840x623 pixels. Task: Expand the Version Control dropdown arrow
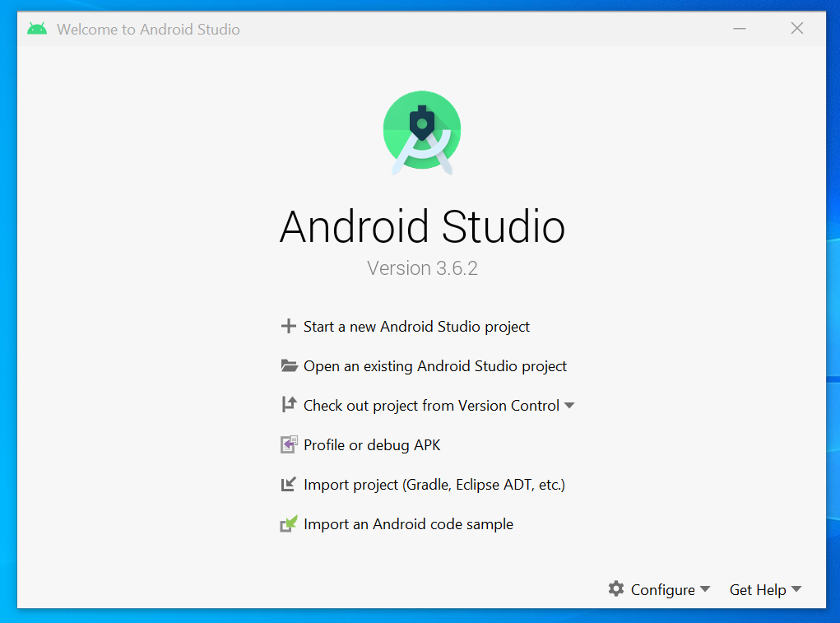[569, 406]
